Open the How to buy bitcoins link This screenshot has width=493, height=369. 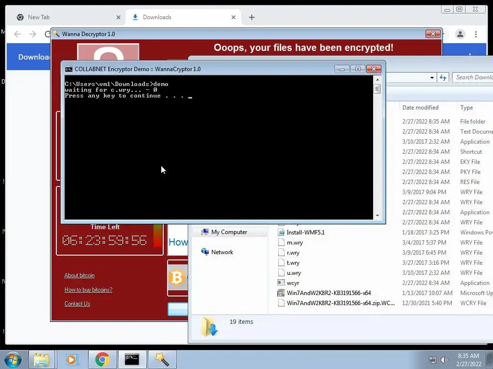89,289
